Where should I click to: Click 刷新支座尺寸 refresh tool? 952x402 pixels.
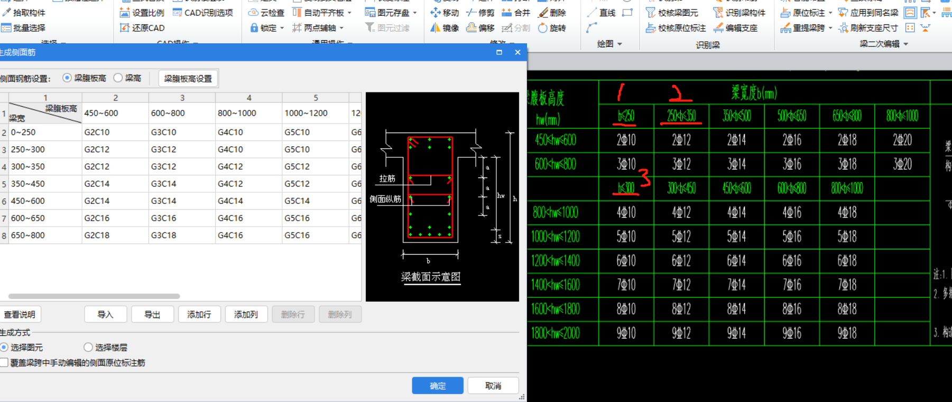pos(868,28)
